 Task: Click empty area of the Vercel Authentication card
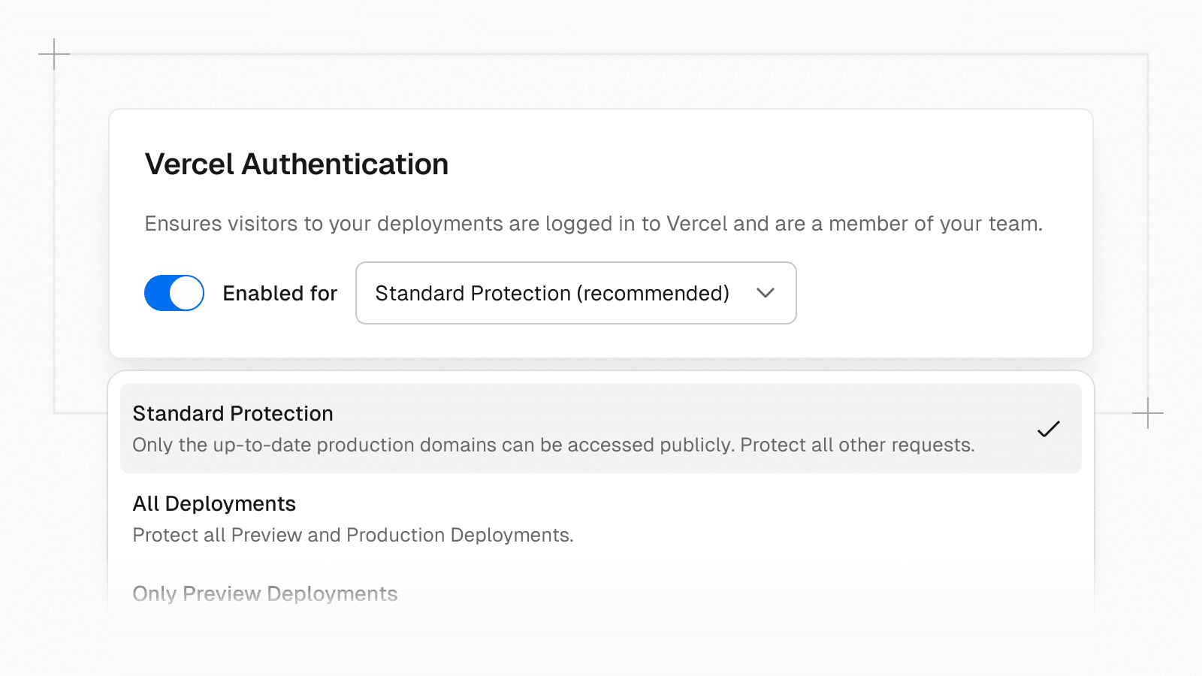pos(939,300)
